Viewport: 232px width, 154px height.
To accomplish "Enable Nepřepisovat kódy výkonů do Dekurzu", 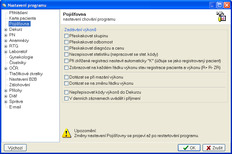I will (66, 92).
